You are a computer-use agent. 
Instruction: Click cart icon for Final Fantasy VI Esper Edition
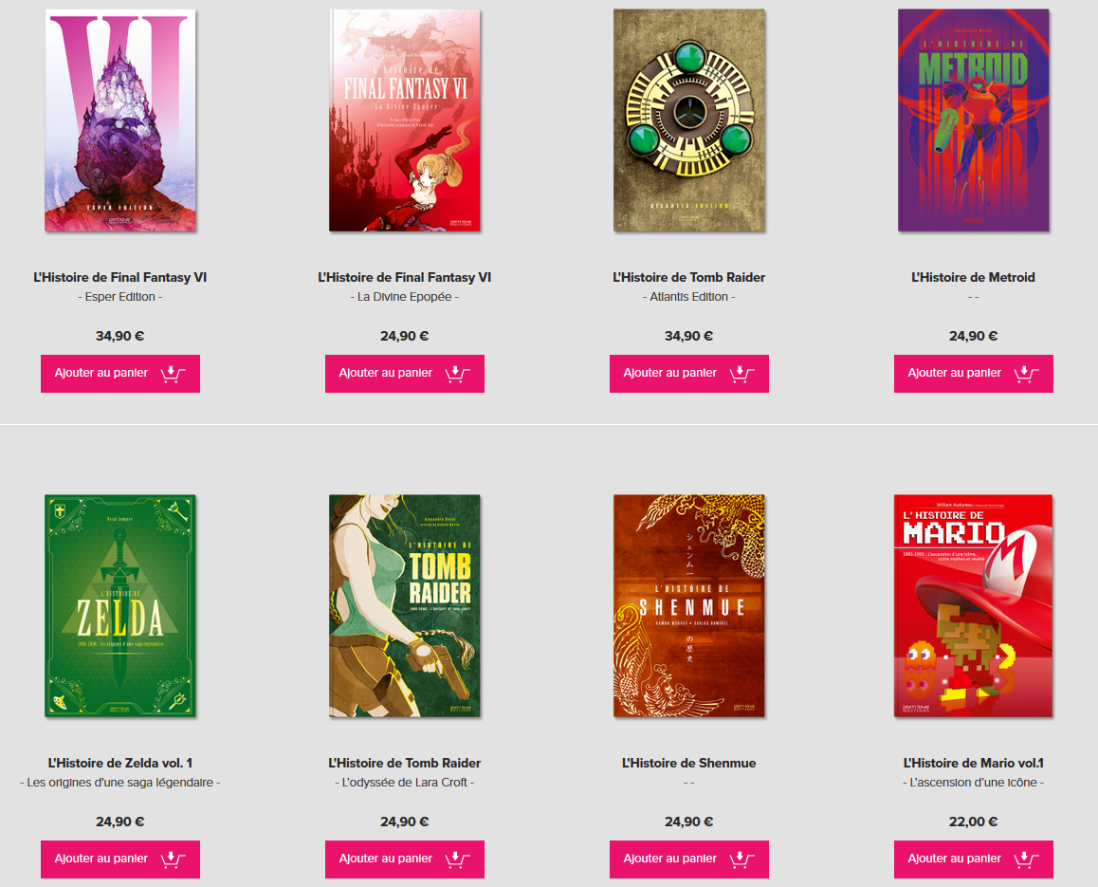[173, 374]
